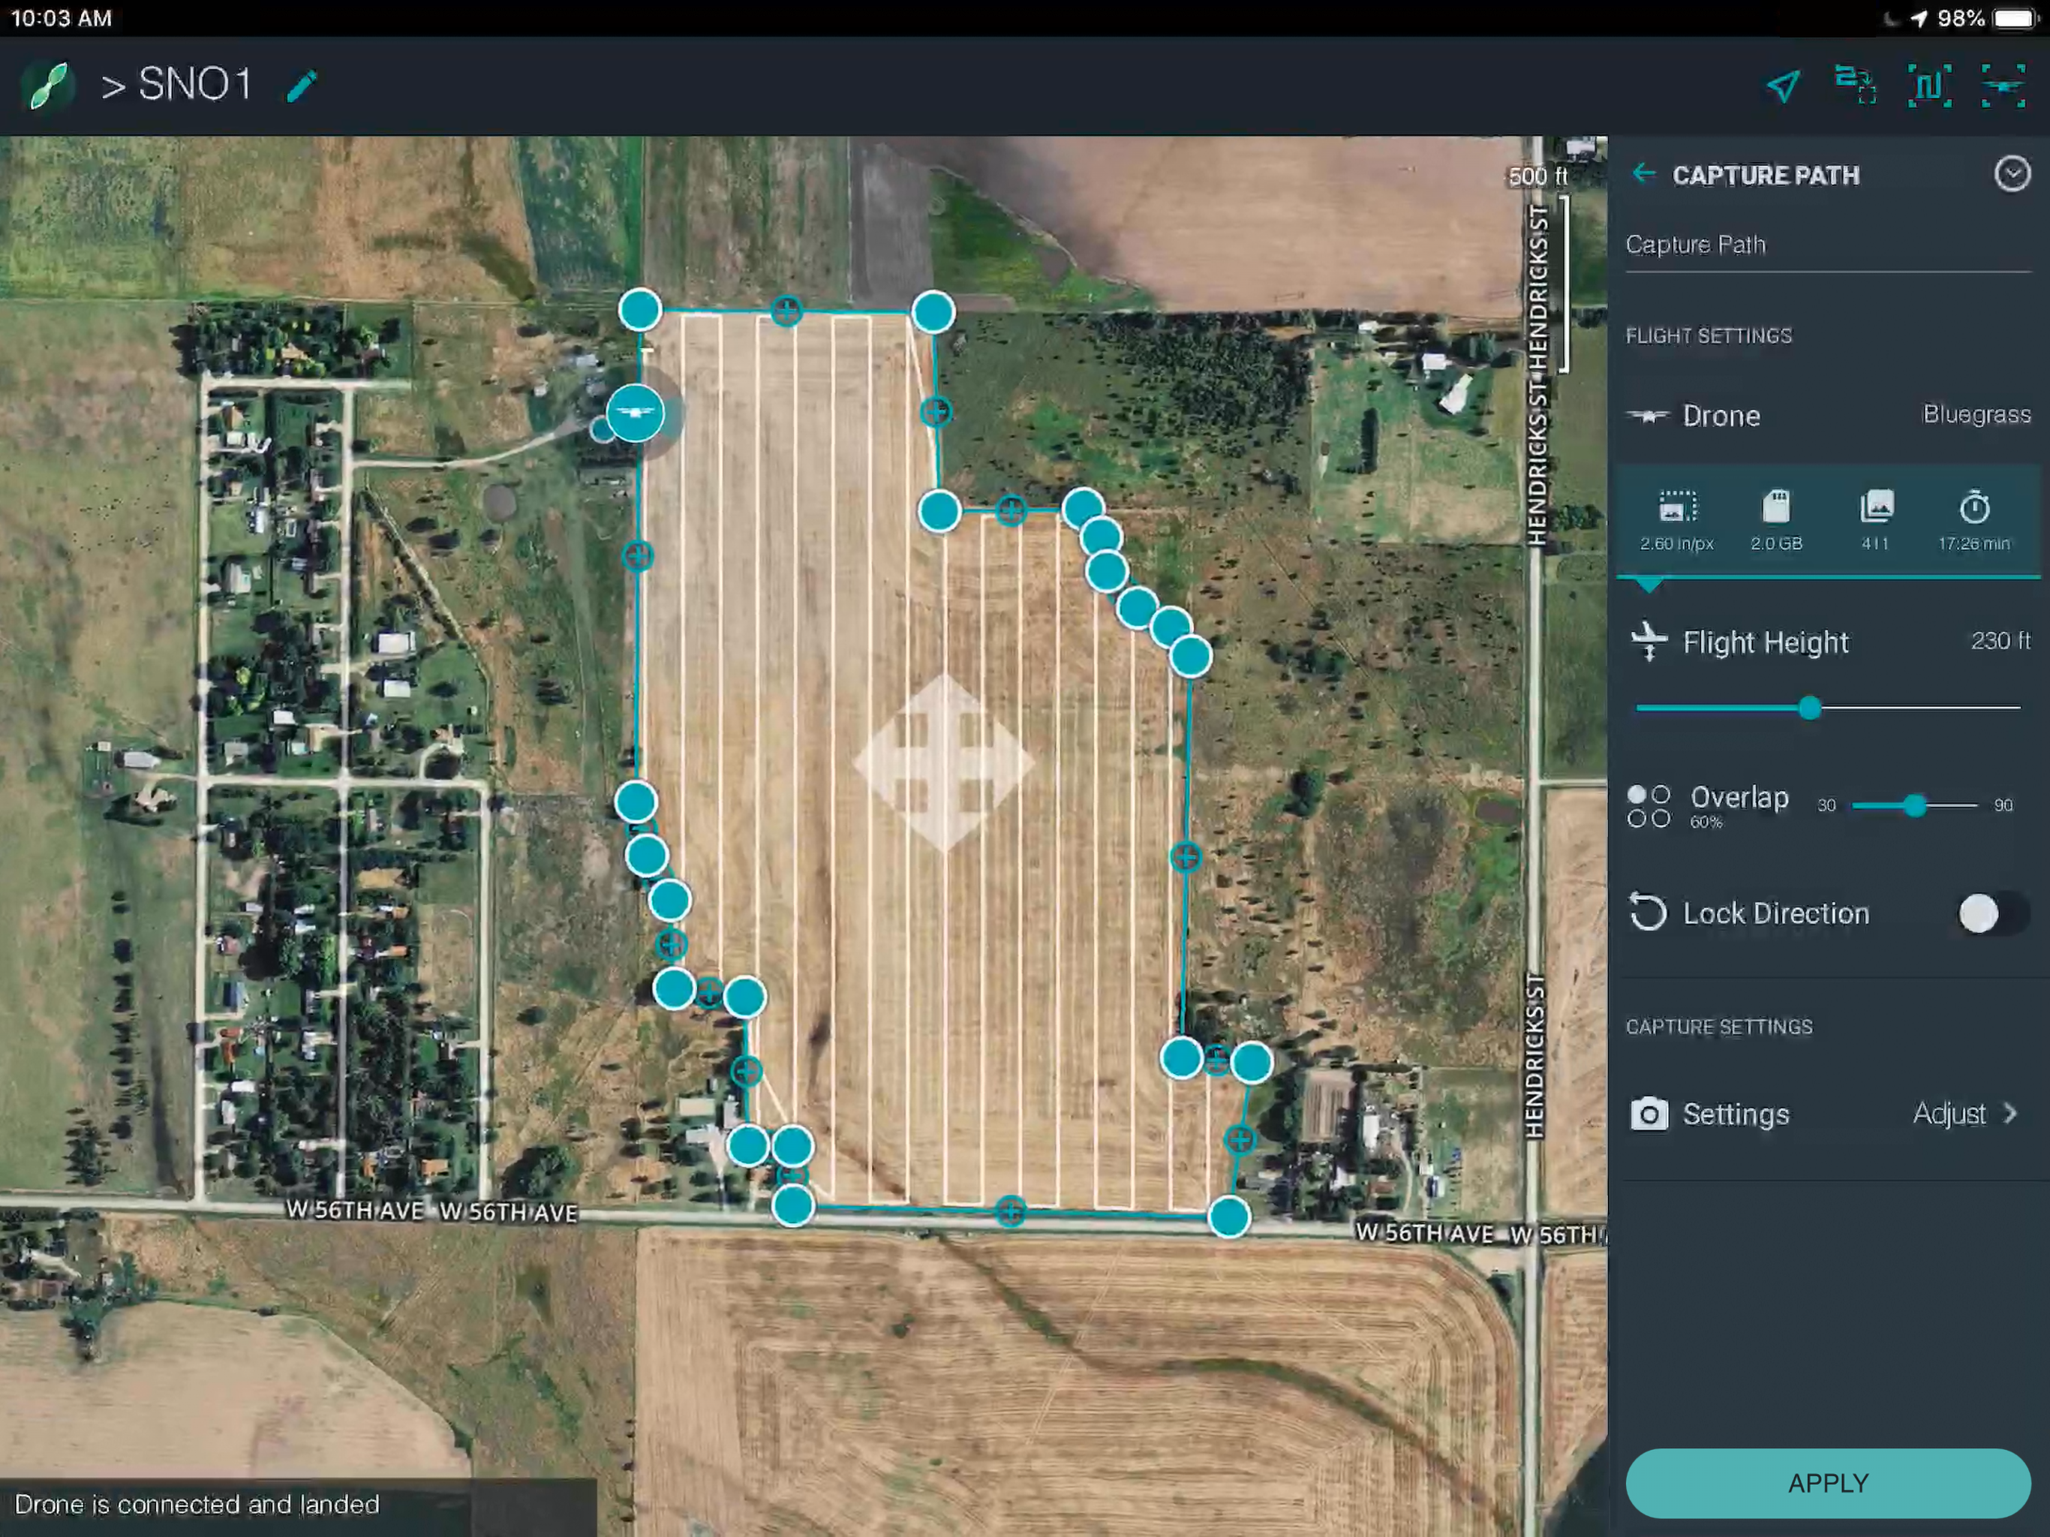Expand the Capture Path circled chevron
This screenshot has height=1537, width=2050.
(x=2012, y=174)
